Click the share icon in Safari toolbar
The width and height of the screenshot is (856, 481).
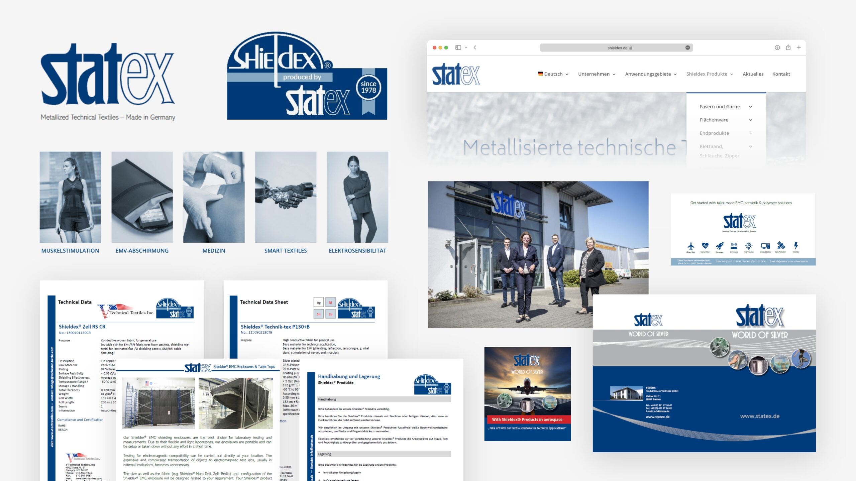click(788, 47)
